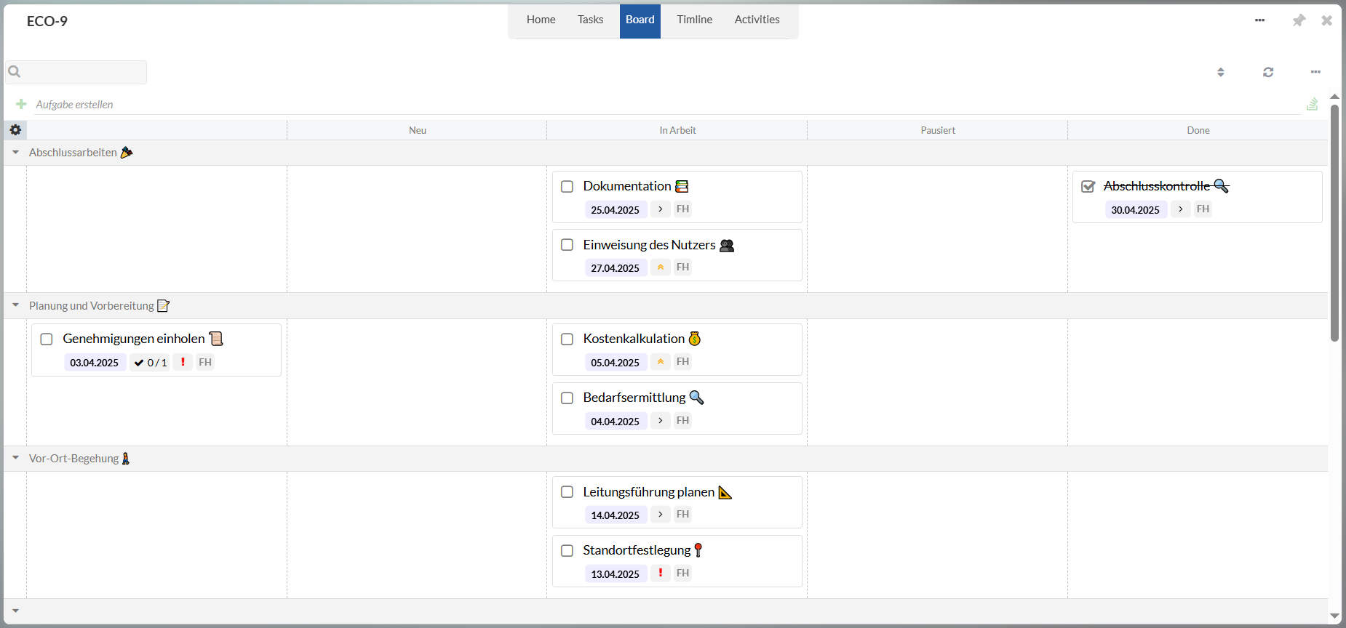This screenshot has width=1346, height=628.
Task: Click the green plus icon to add task
Action: coord(21,104)
